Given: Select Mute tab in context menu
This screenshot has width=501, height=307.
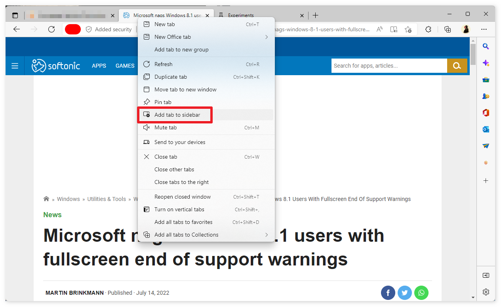Looking at the screenshot, I should pos(166,127).
